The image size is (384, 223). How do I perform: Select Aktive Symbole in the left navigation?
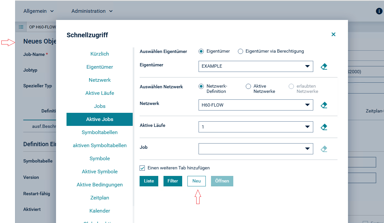100,172
